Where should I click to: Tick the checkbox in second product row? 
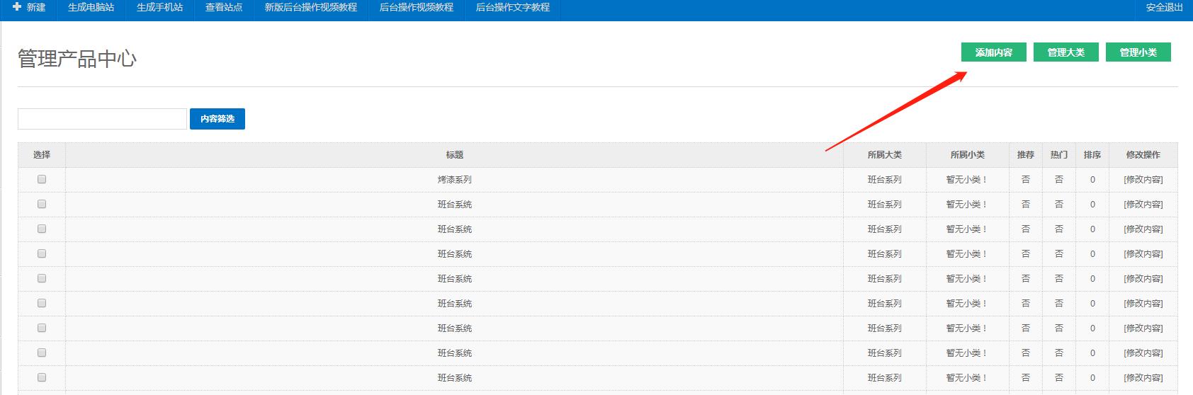pos(42,205)
